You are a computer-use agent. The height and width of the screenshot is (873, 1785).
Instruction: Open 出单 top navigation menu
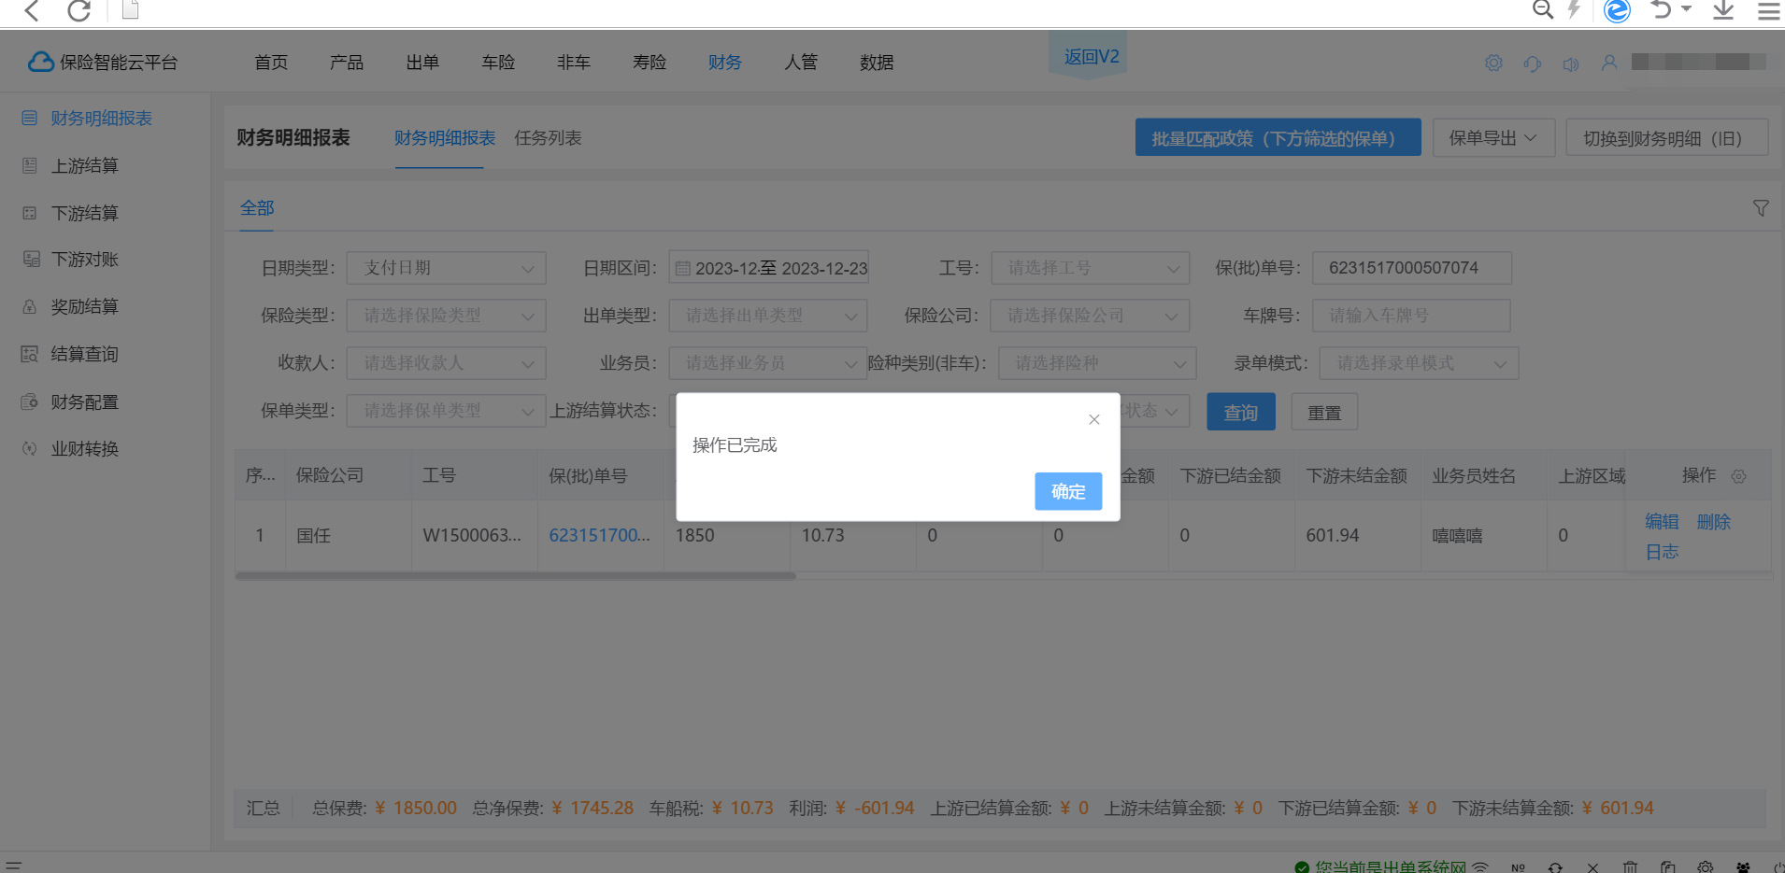click(422, 63)
